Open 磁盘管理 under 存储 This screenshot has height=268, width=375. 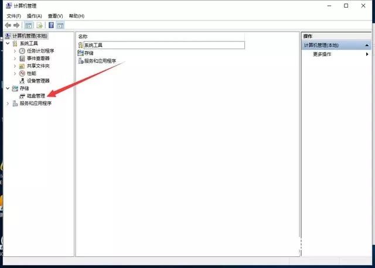(x=36, y=96)
